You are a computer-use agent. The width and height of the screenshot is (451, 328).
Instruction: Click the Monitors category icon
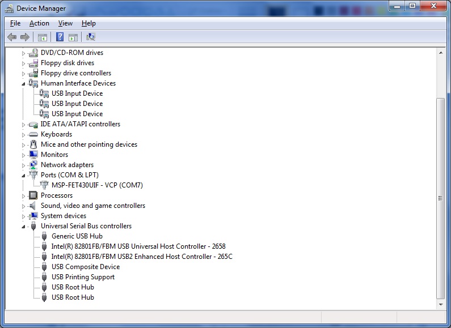(x=33, y=155)
